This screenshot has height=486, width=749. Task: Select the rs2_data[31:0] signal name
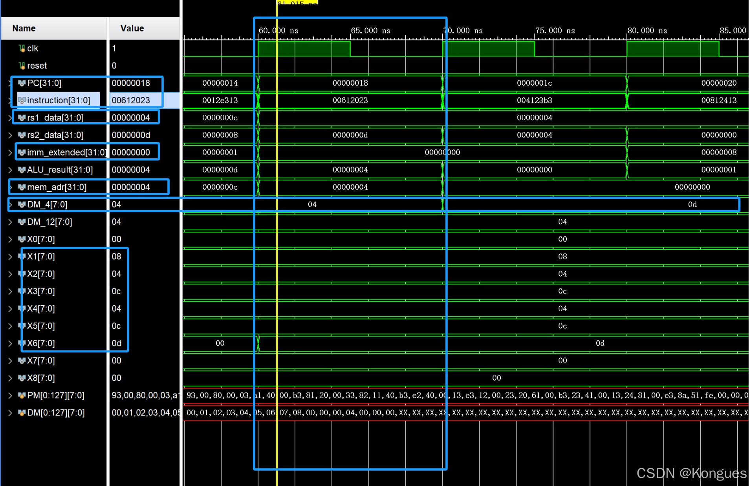tap(55, 135)
